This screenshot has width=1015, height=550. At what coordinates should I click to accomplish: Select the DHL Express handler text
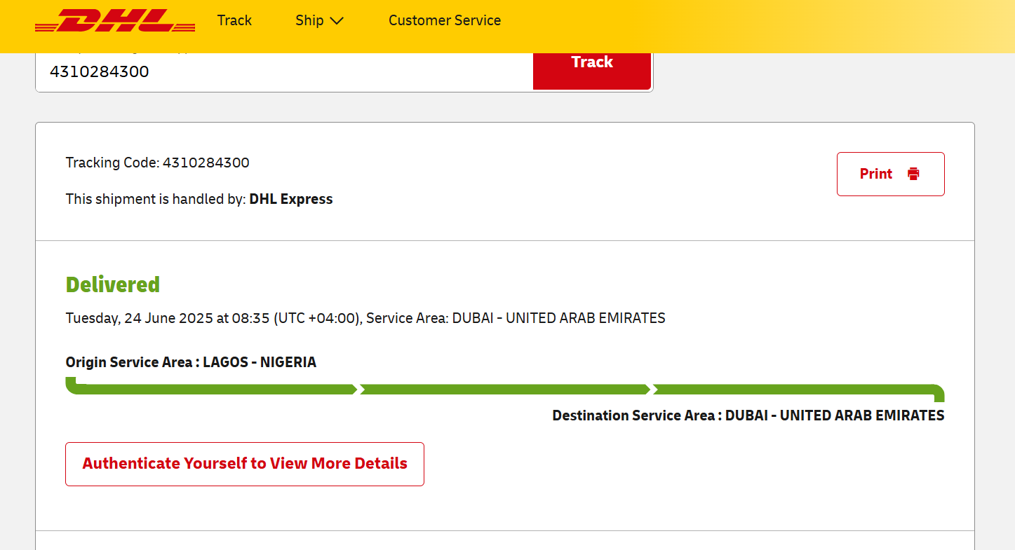point(290,199)
